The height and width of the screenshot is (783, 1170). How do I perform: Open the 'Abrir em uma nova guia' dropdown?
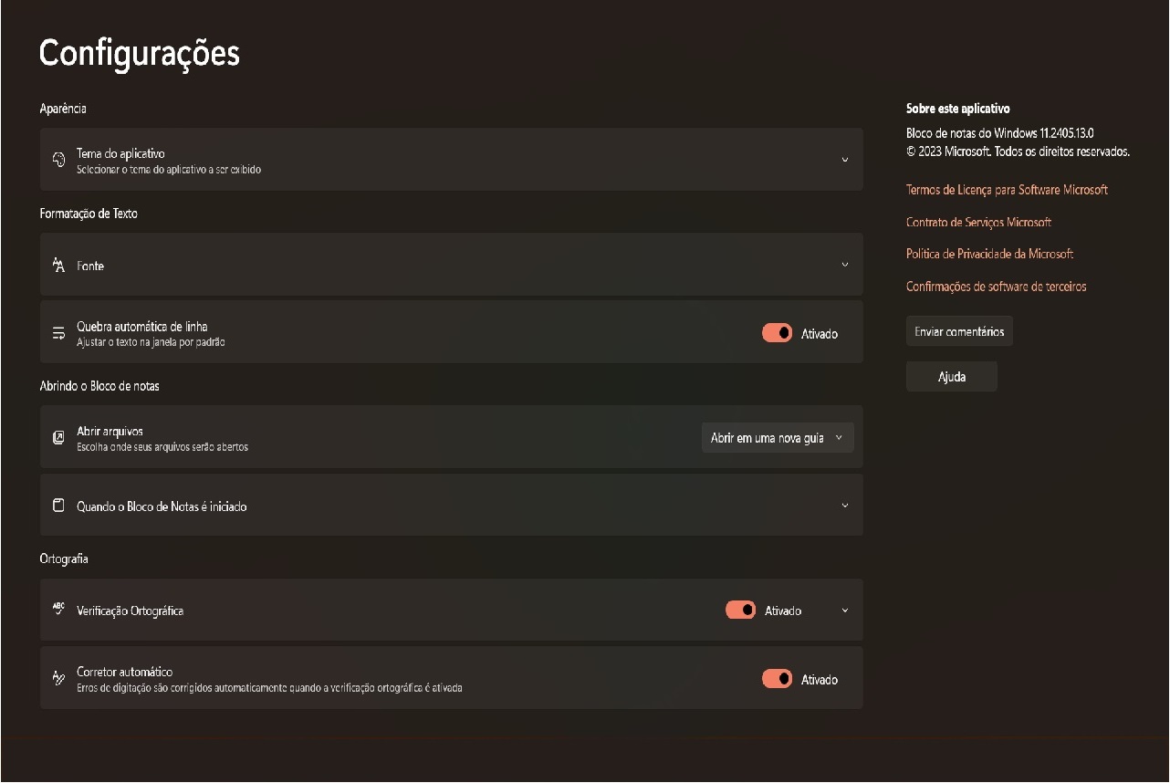(x=778, y=438)
